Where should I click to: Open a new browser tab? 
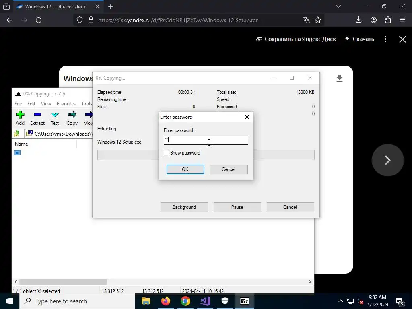(111, 7)
